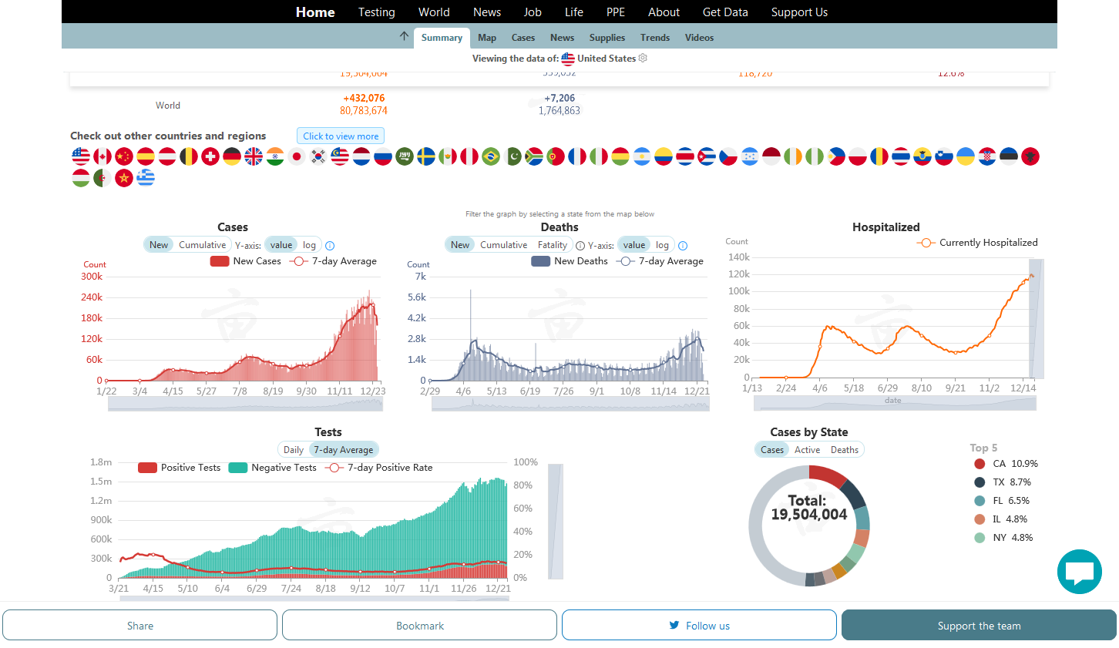Screen dimensions: 1119x648
Task: Click the Cases chart date range slider
Action: 245,405
